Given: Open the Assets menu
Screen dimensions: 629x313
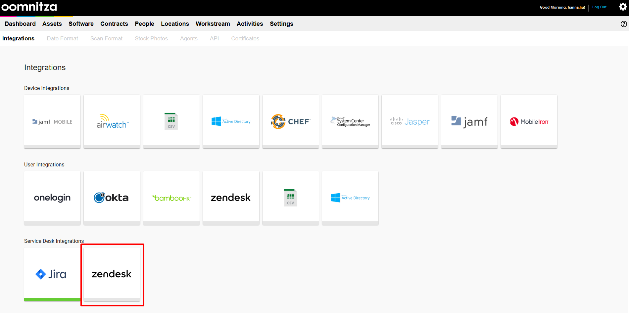Looking at the screenshot, I should pos(52,24).
